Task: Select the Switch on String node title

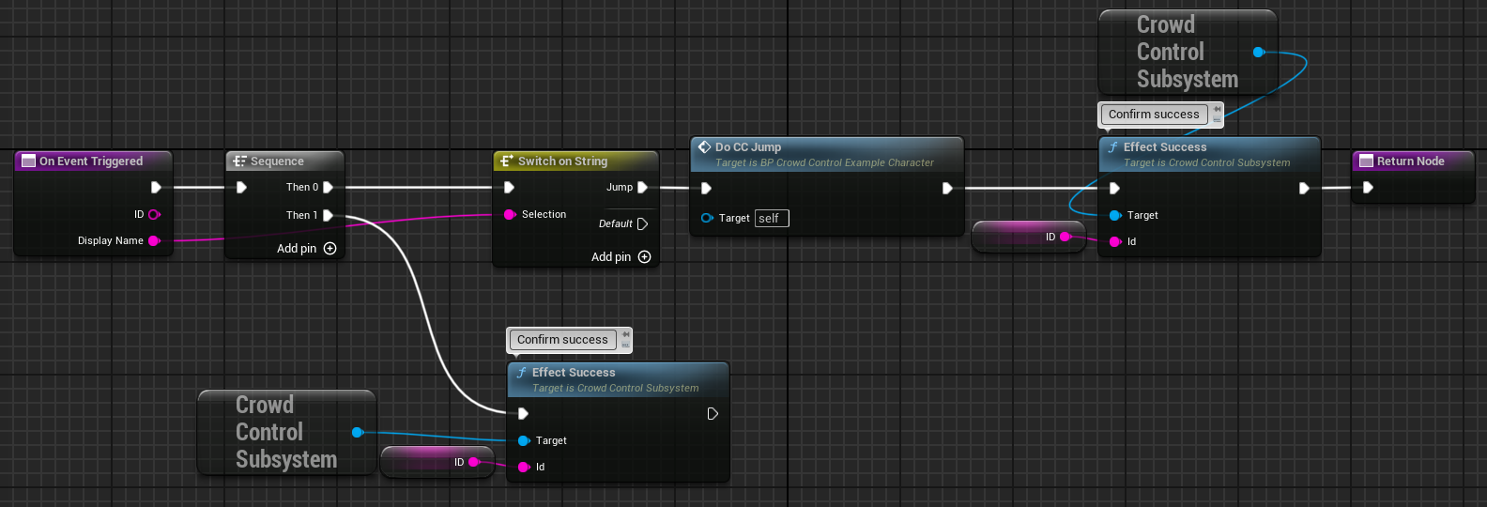Action: pyautogui.click(x=562, y=161)
